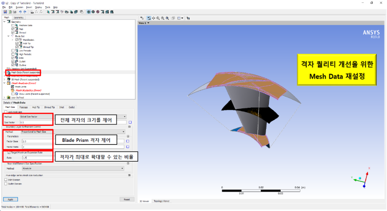Click the select-arrow tool in the viewer toolbar
387x211 pixels.
pos(142,18)
